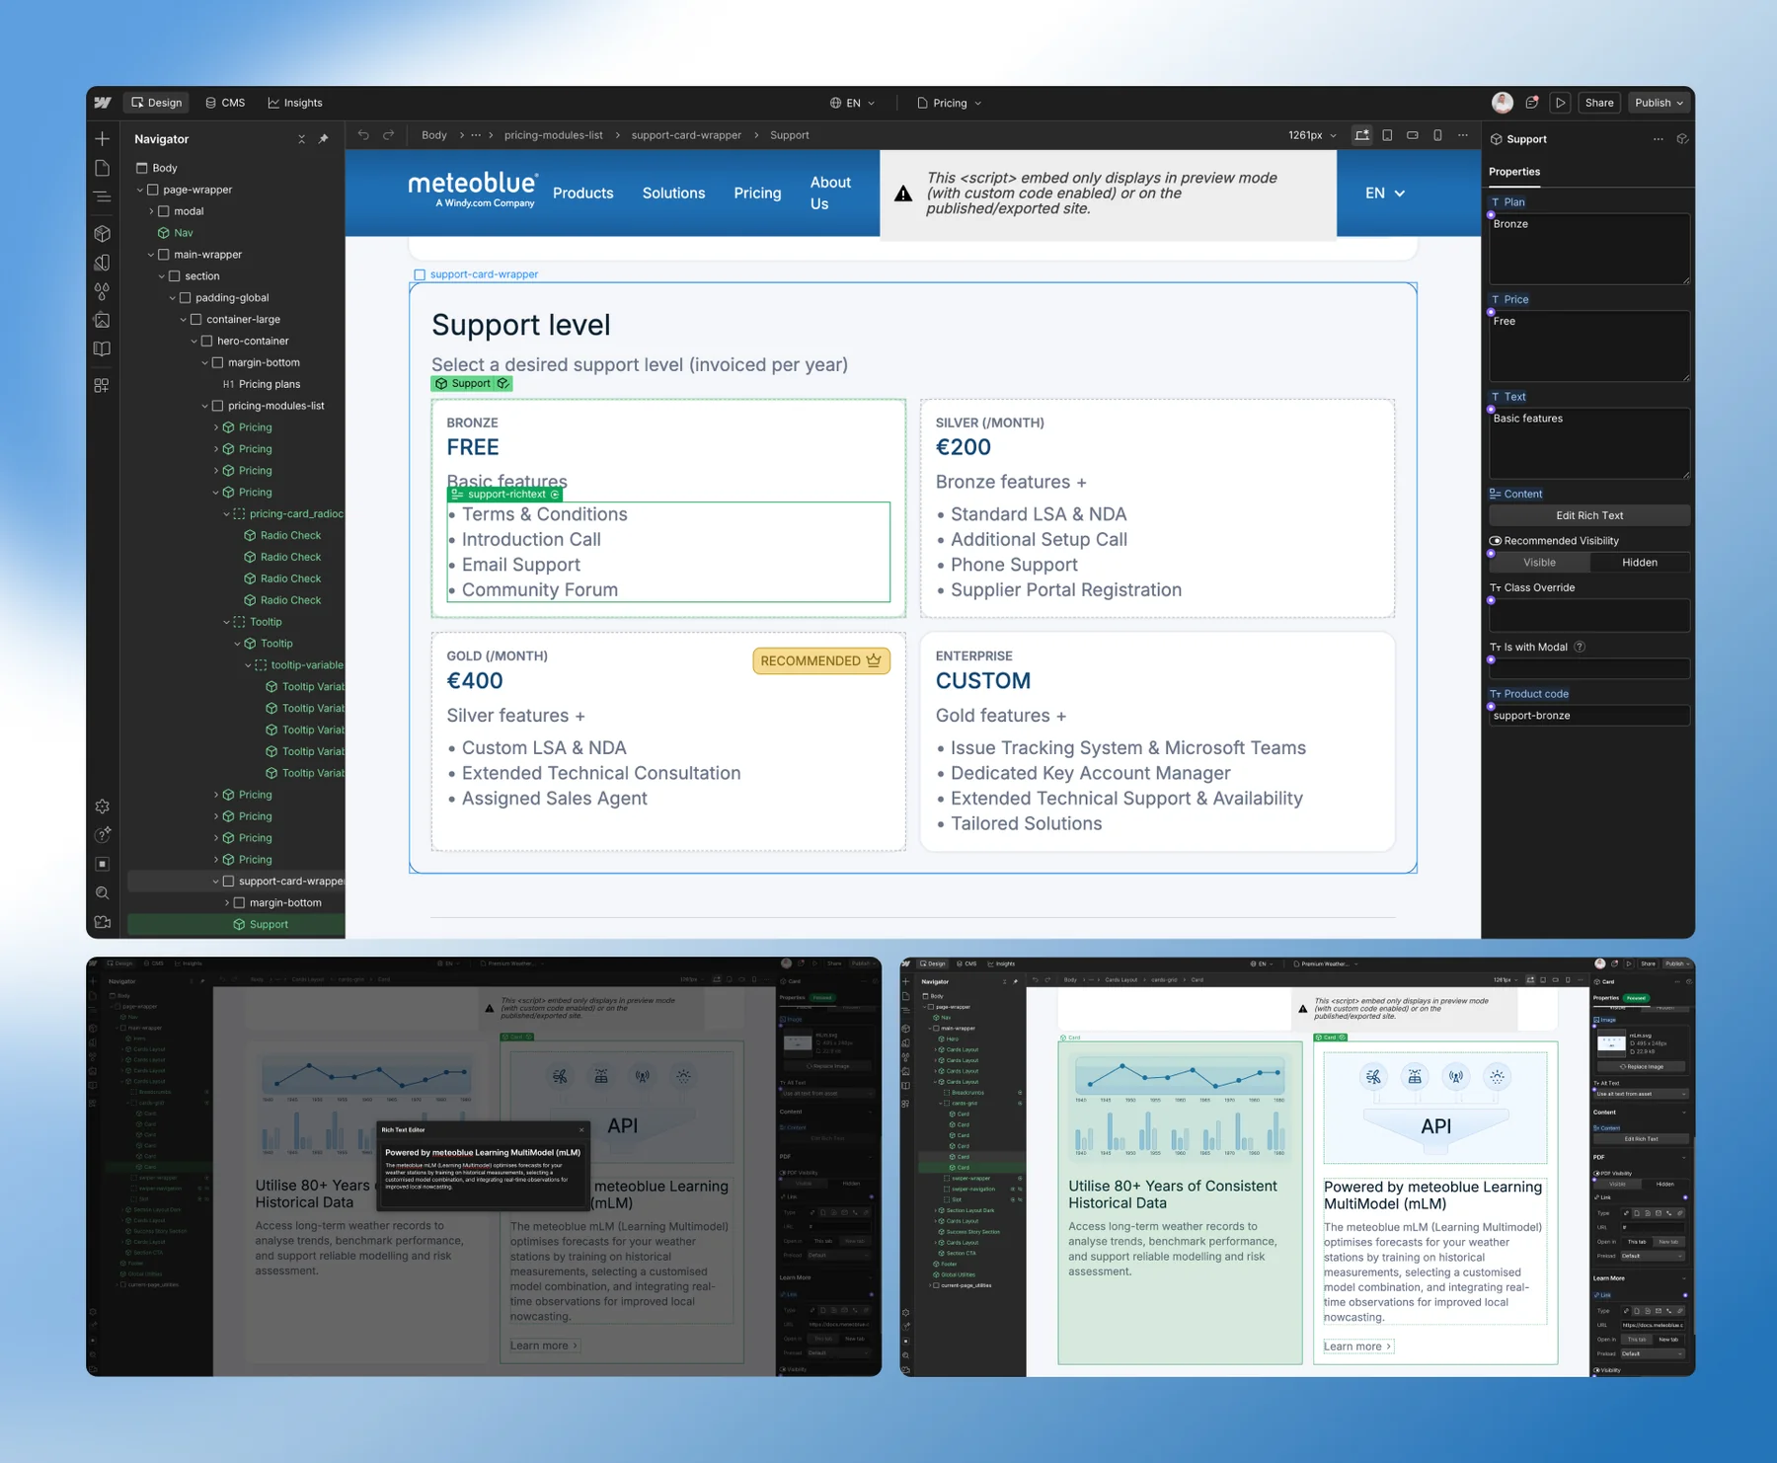Screen dimensions: 1777x1463
Task: Open the Pricing page dropdown in top bar
Action: coord(950,103)
